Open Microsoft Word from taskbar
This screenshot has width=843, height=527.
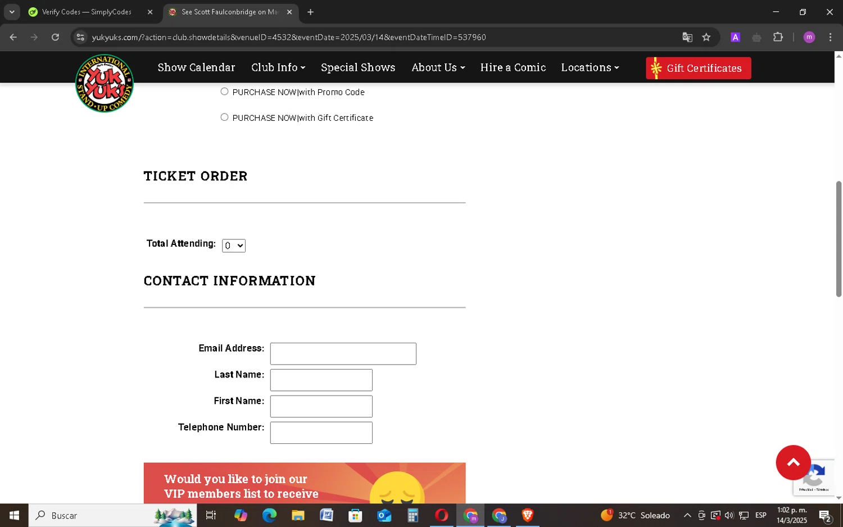point(327,515)
